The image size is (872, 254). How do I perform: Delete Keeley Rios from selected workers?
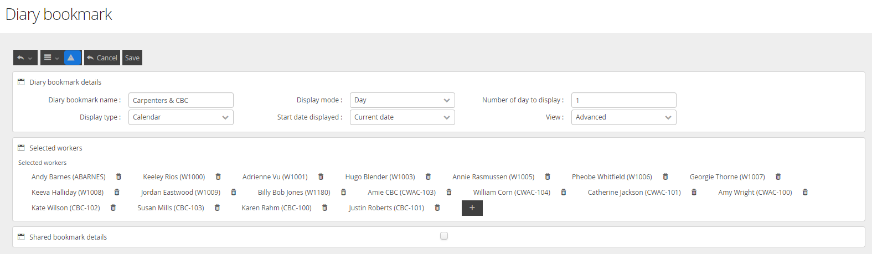pos(218,177)
